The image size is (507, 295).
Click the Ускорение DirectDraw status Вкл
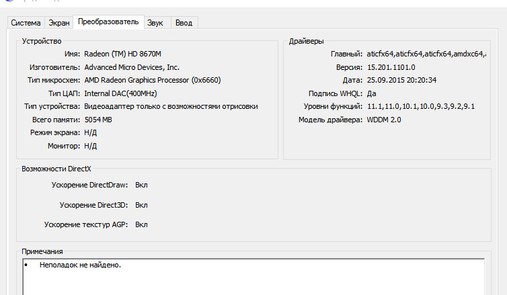coord(141,184)
